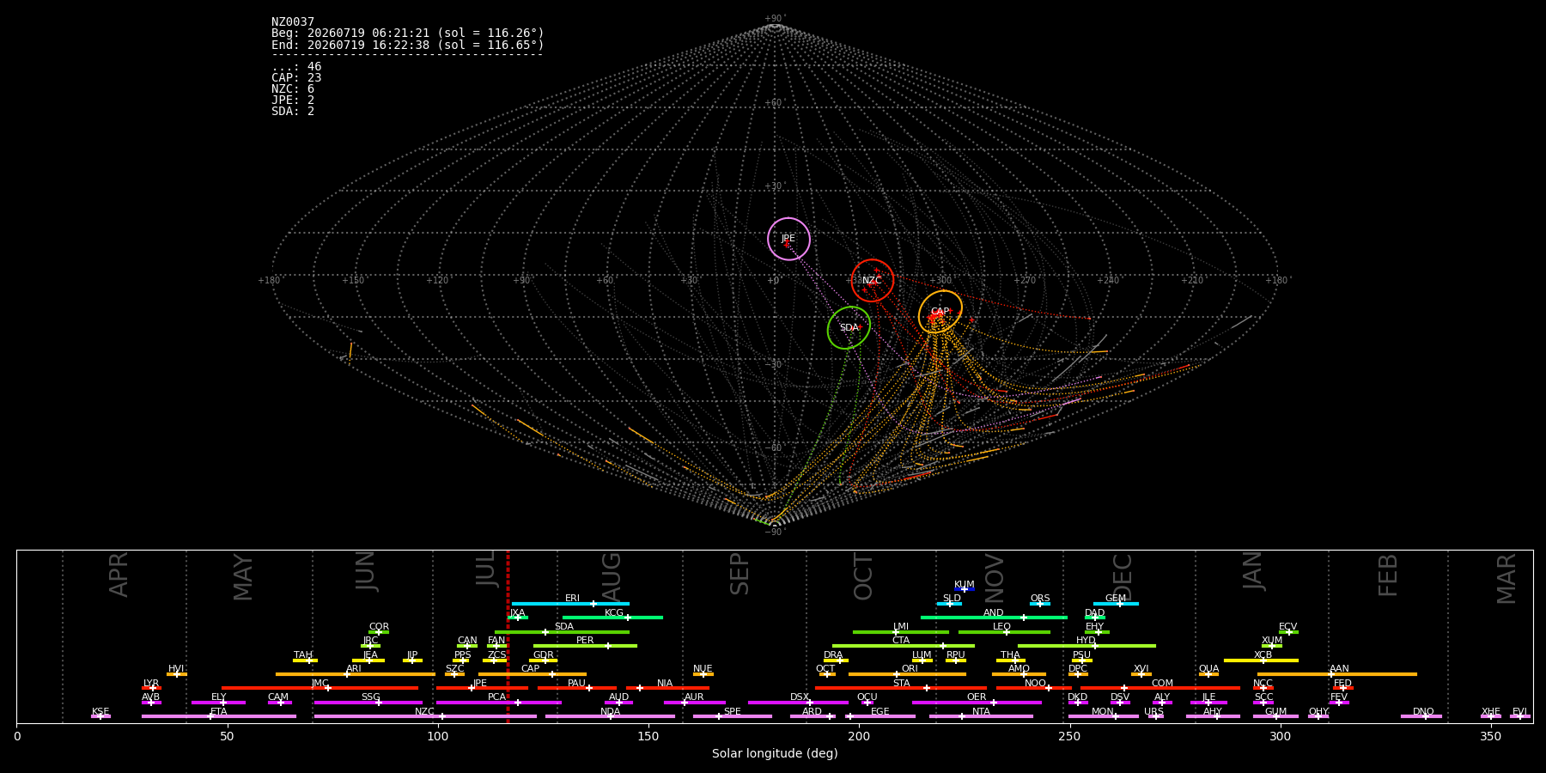The height and width of the screenshot is (773, 1546).
Task: Select the LEO shower bar label in timeline
Action: [x=1001, y=627]
